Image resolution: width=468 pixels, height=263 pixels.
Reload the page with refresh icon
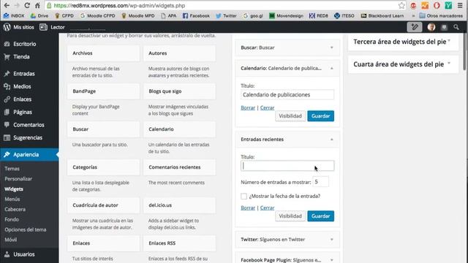coord(27,5)
